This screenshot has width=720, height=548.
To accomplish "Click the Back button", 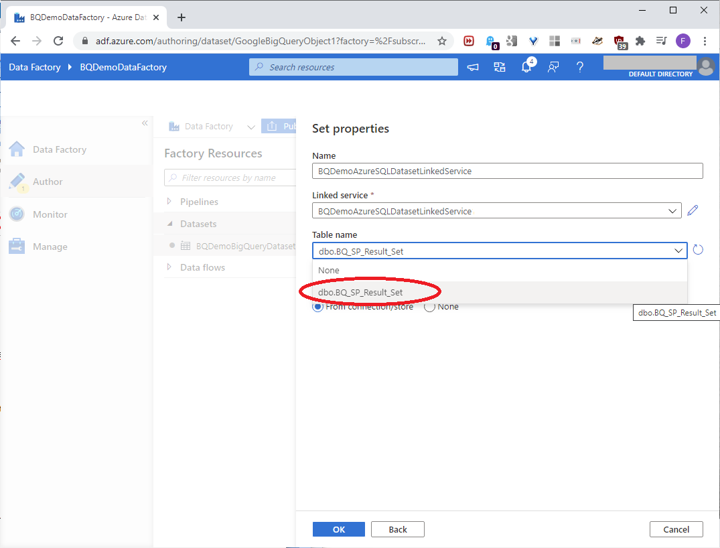I will coord(398,529).
